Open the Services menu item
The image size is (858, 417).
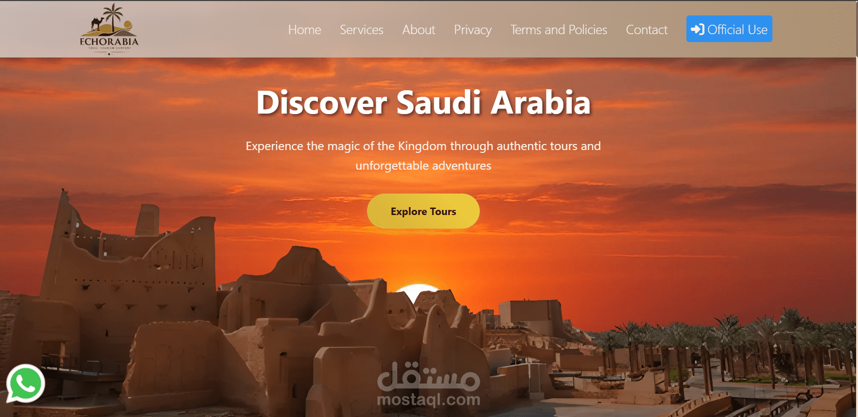361,29
